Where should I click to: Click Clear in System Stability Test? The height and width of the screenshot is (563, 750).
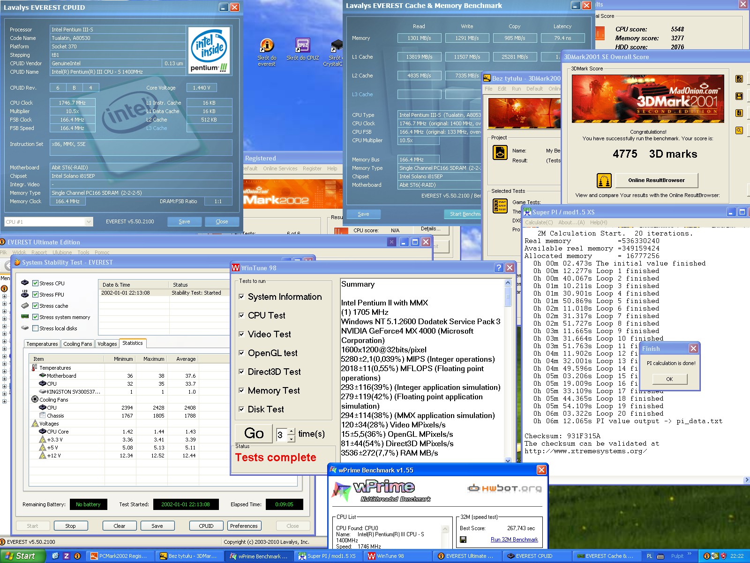coord(120,526)
